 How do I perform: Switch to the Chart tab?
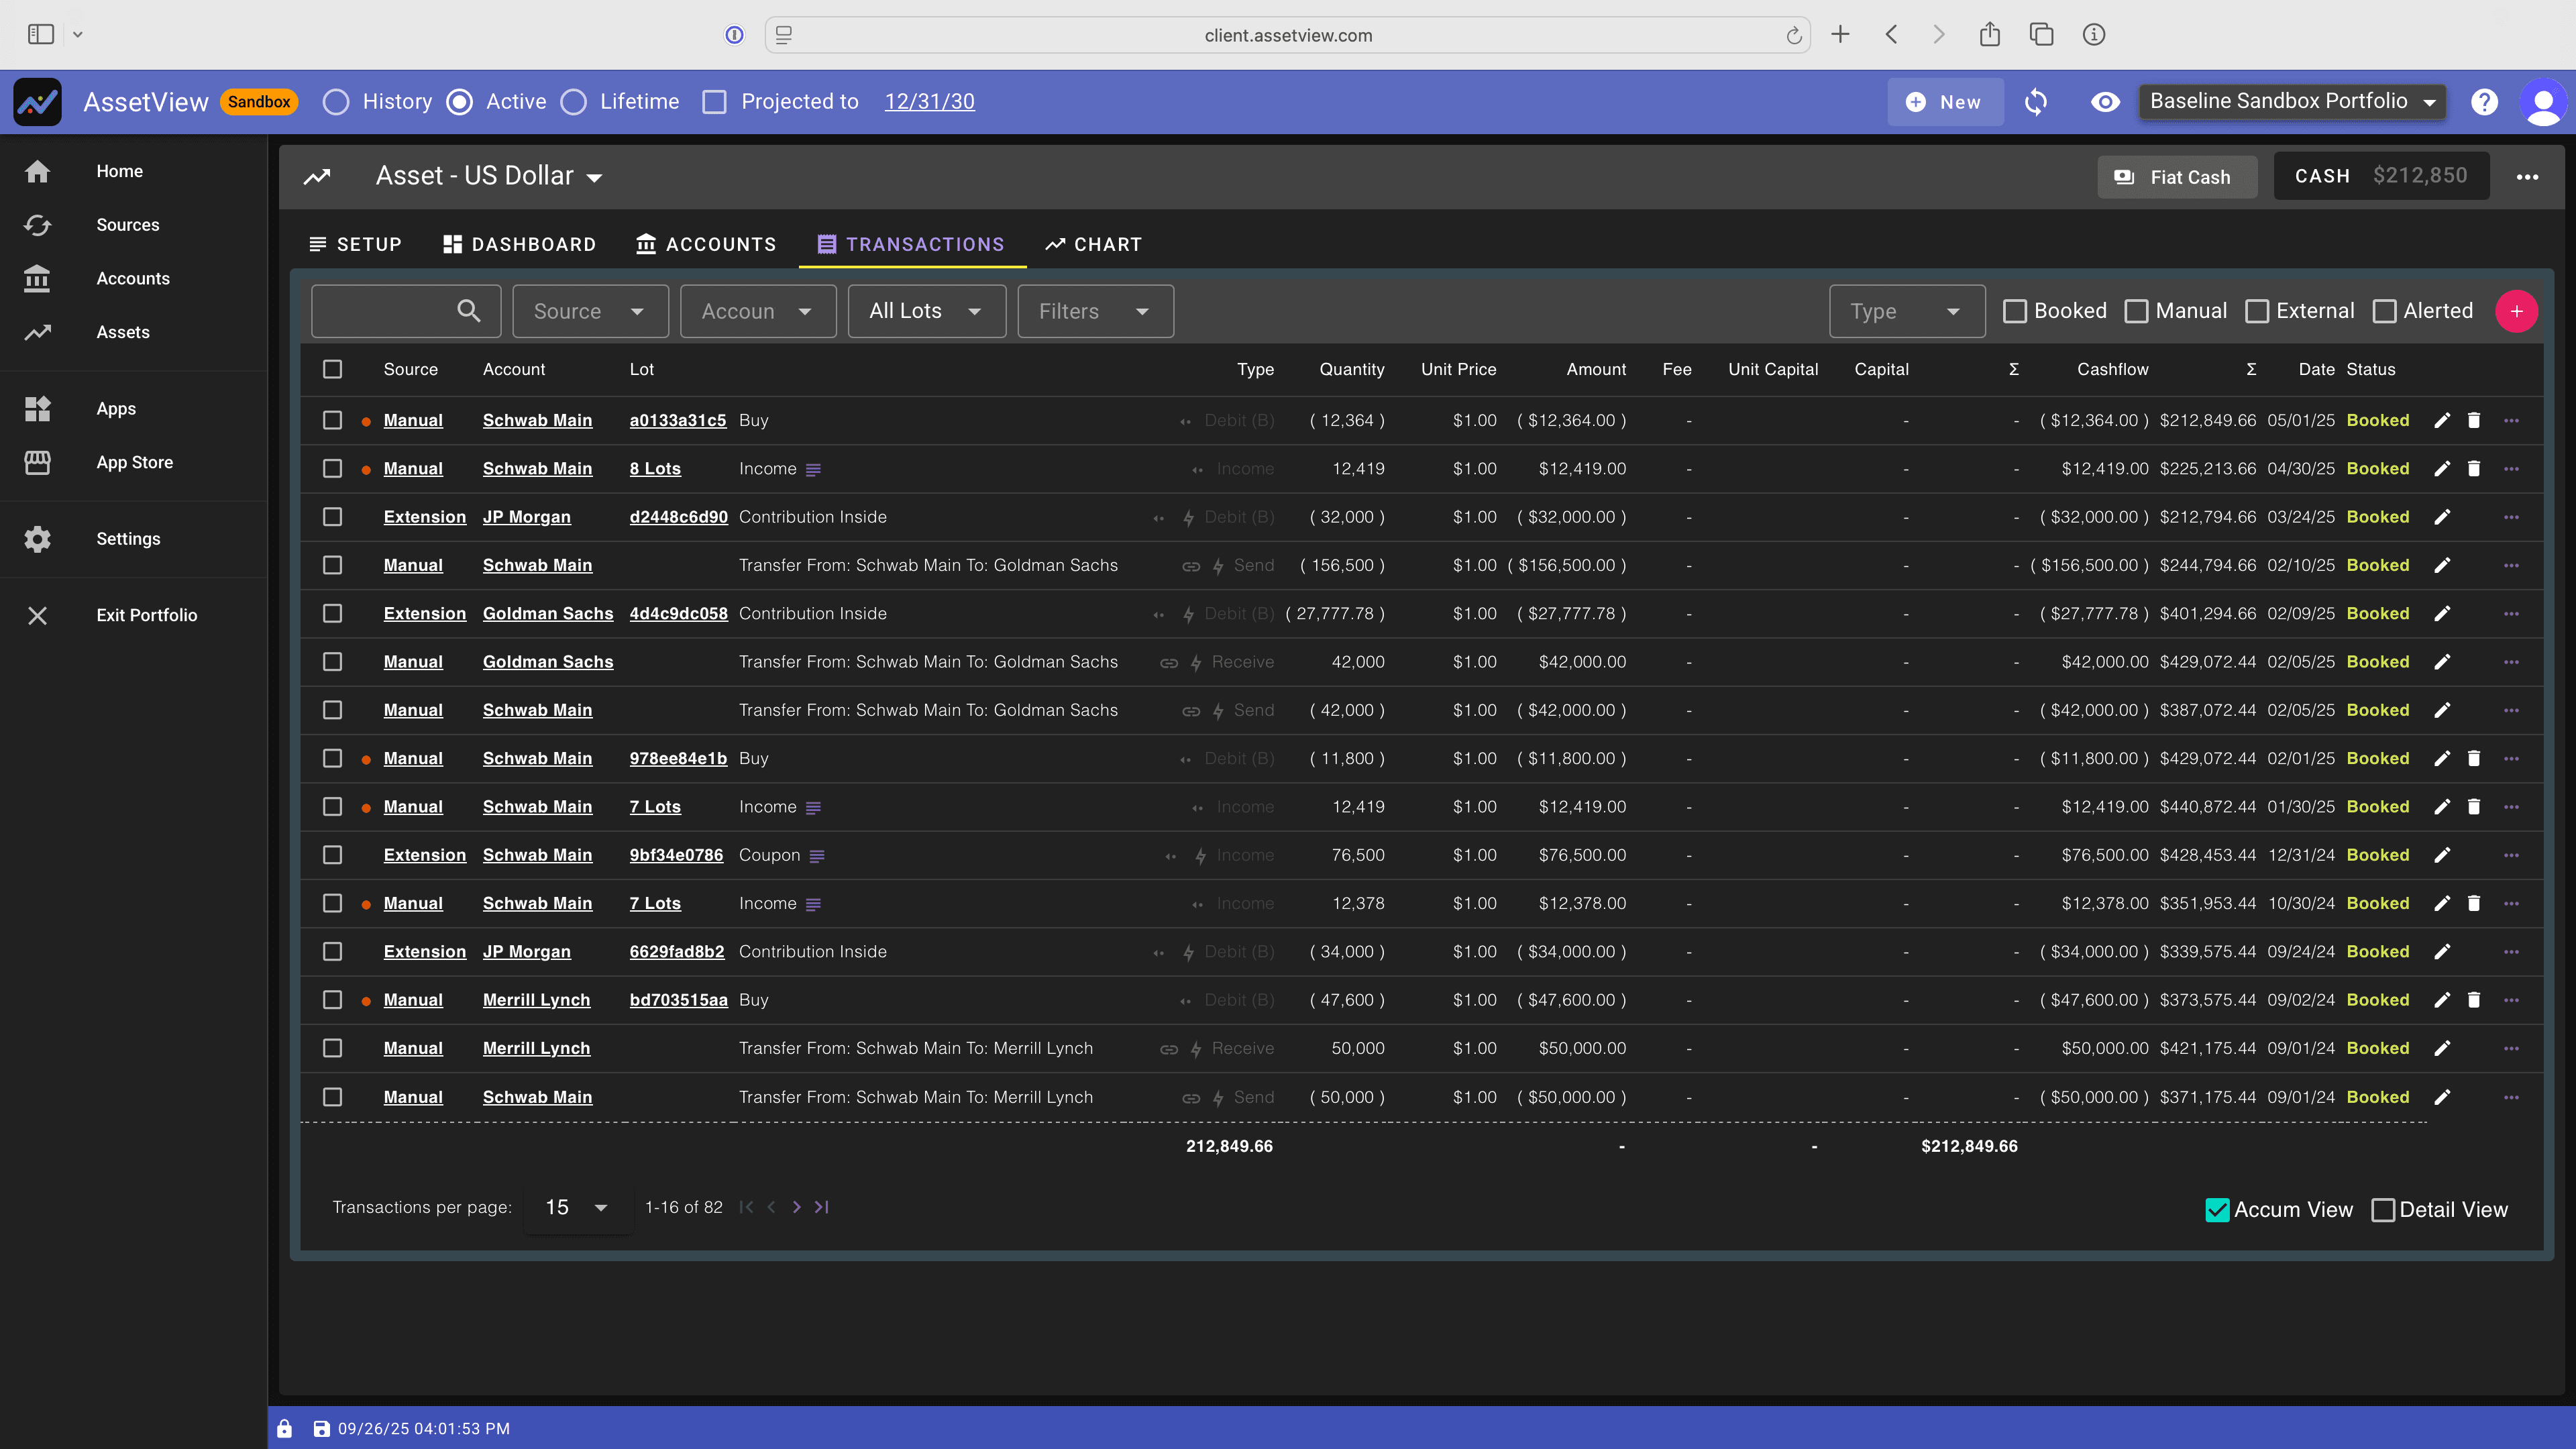[x=1093, y=244]
